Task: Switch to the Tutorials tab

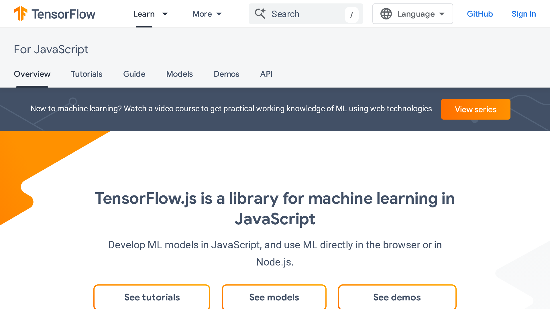Action: pos(87,74)
